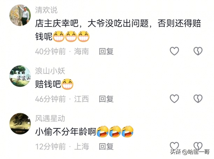Like the comment by 清欢说
The width and height of the screenshot is (214, 159).
[174, 51]
